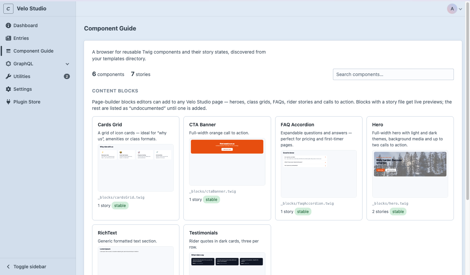Click the stable badge on Hero

(x=398, y=212)
